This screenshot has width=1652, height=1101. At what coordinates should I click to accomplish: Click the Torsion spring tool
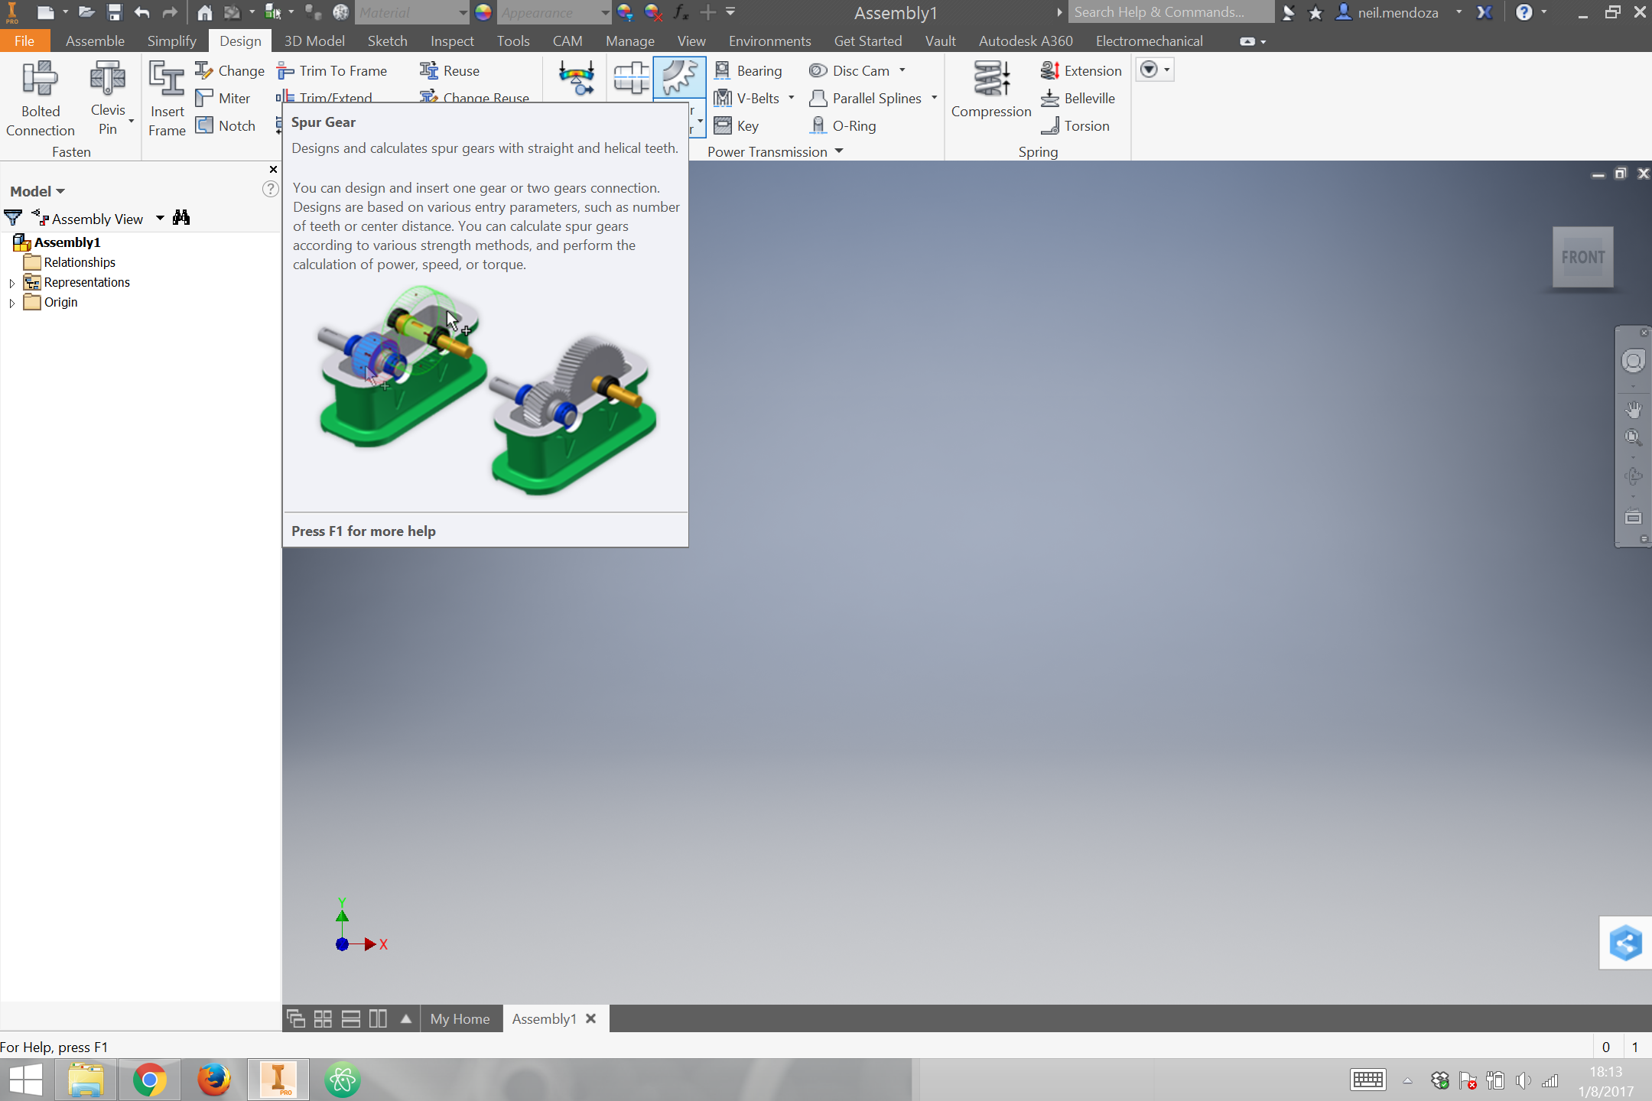click(x=1075, y=125)
